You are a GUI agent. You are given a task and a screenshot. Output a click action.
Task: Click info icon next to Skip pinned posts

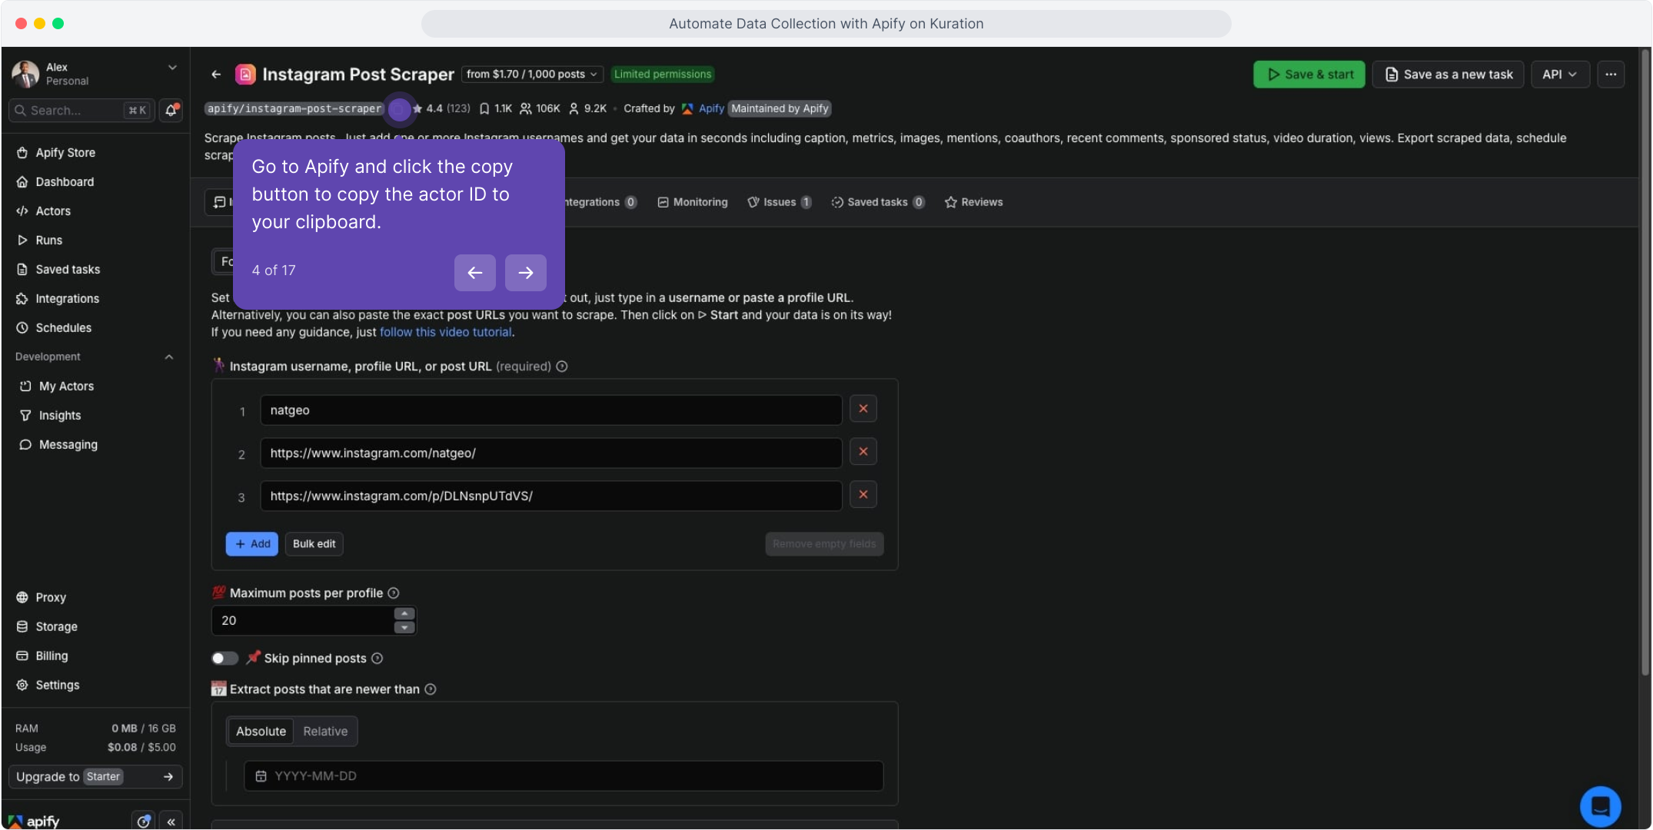(377, 658)
